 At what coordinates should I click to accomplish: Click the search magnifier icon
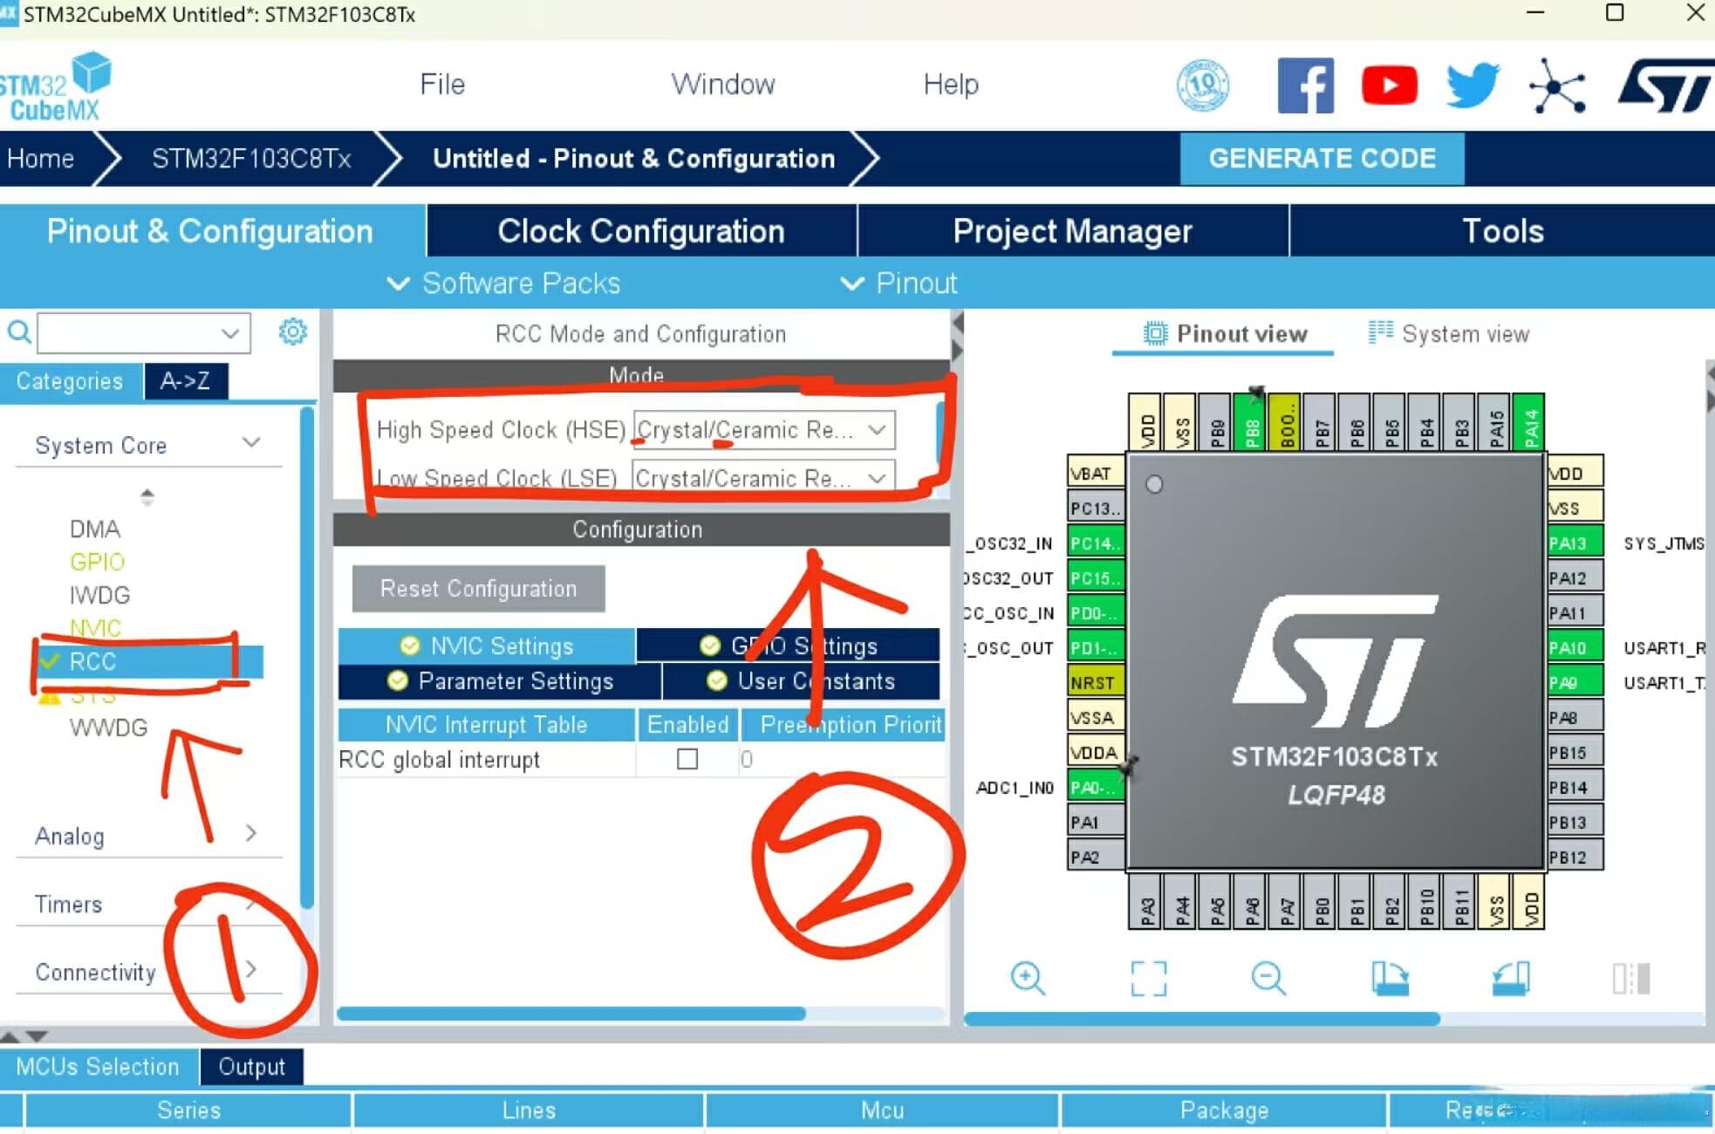(19, 332)
